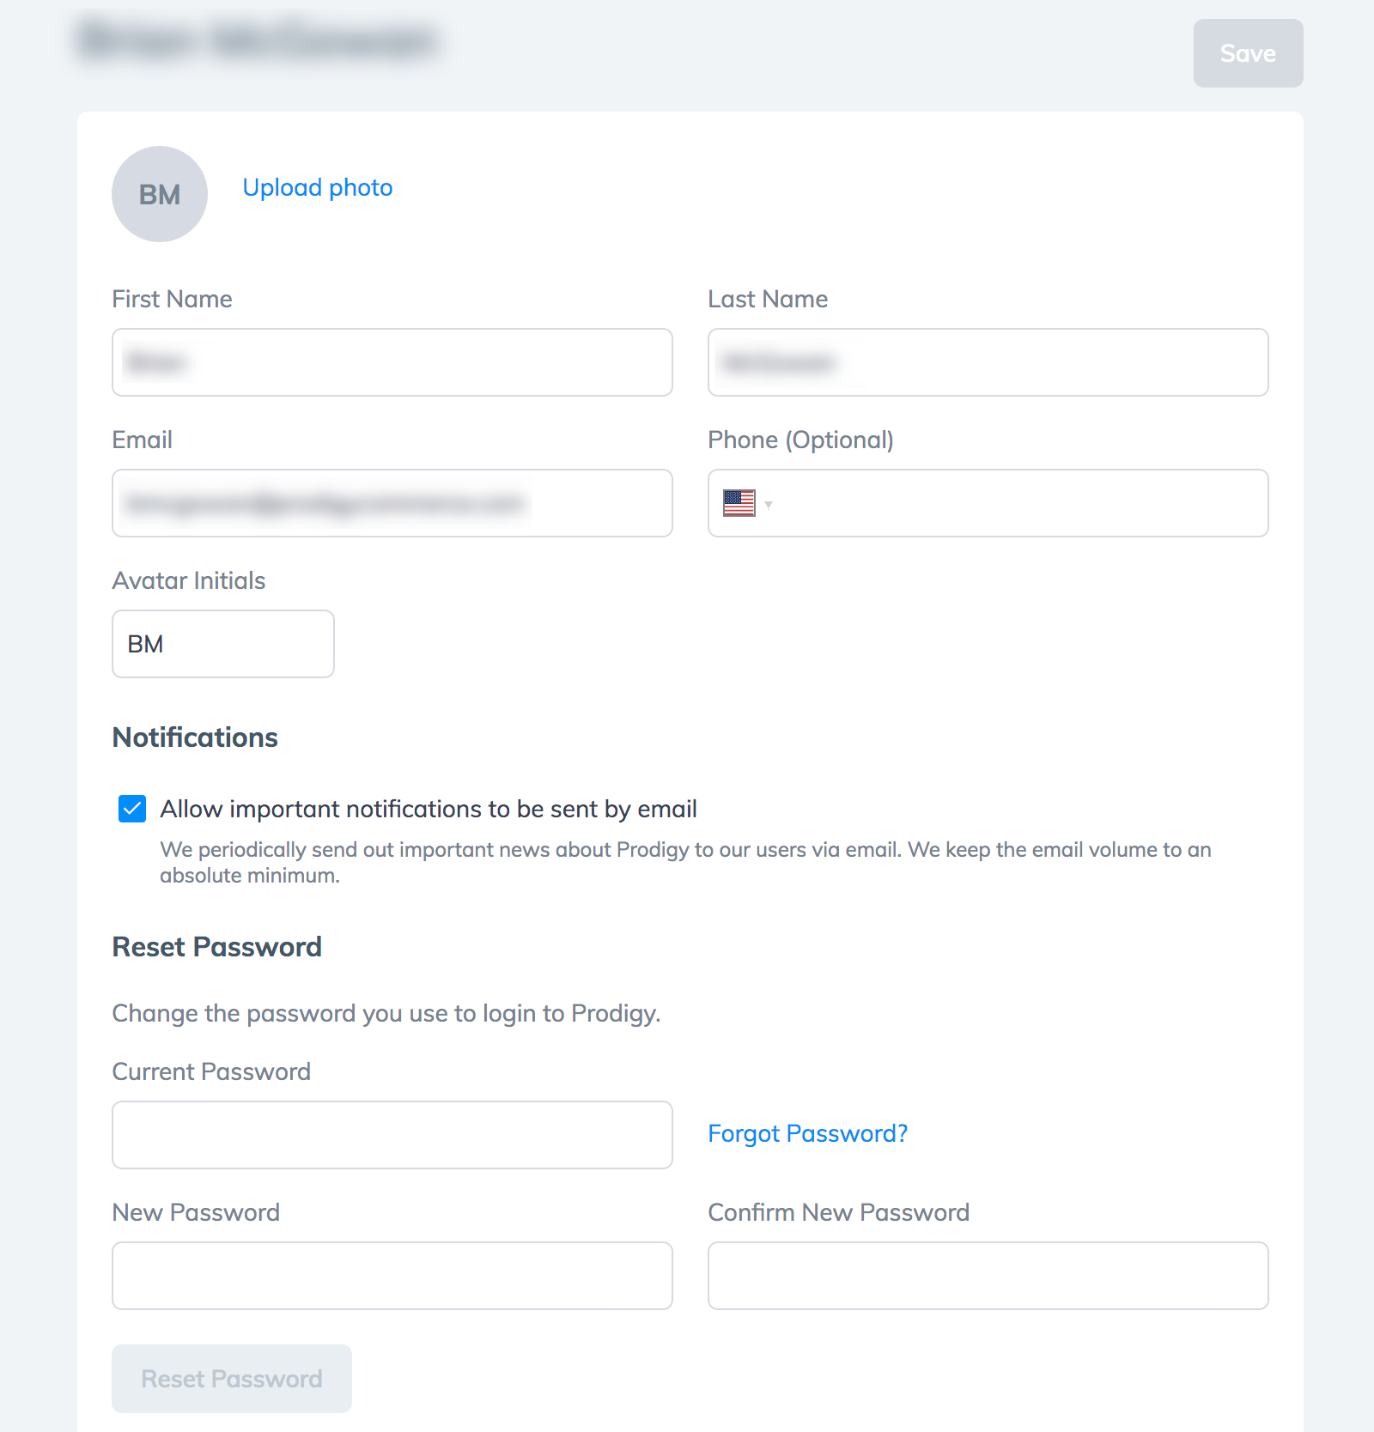This screenshot has width=1374, height=1432.
Task: Click the blurred profile name heading
Action: click(x=259, y=40)
